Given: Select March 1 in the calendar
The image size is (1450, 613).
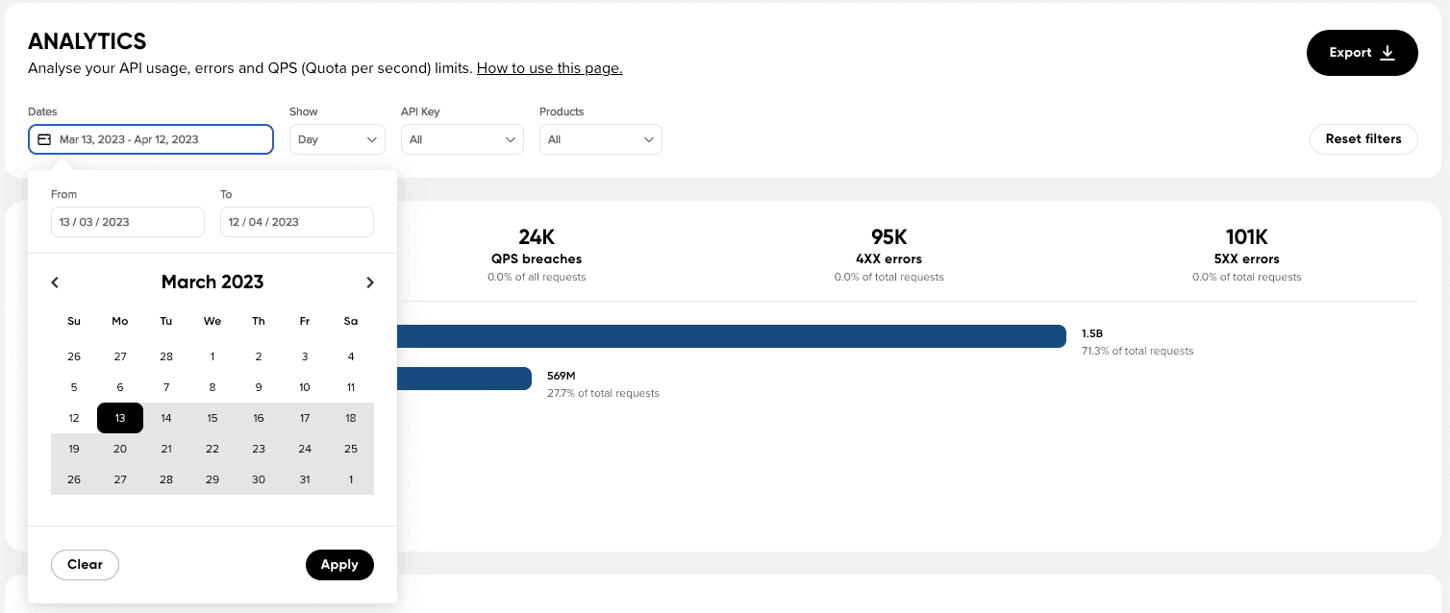Looking at the screenshot, I should pyautogui.click(x=212, y=356).
